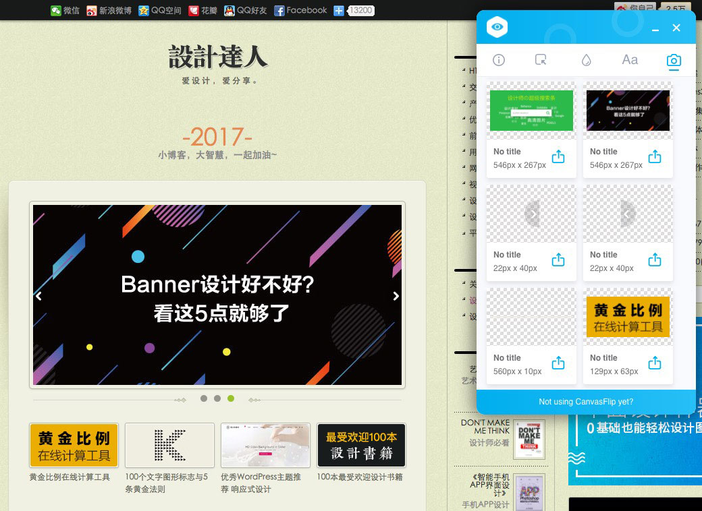Click the CanvasFlip eye logo
Screen dimensions: 702x511
pyautogui.click(x=497, y=27)
